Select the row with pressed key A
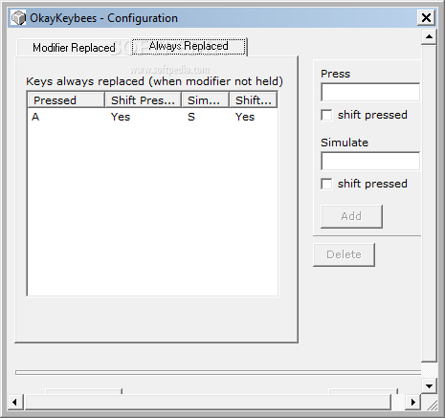This screenshot has height=418, width=445. click(x=152, y=117)
